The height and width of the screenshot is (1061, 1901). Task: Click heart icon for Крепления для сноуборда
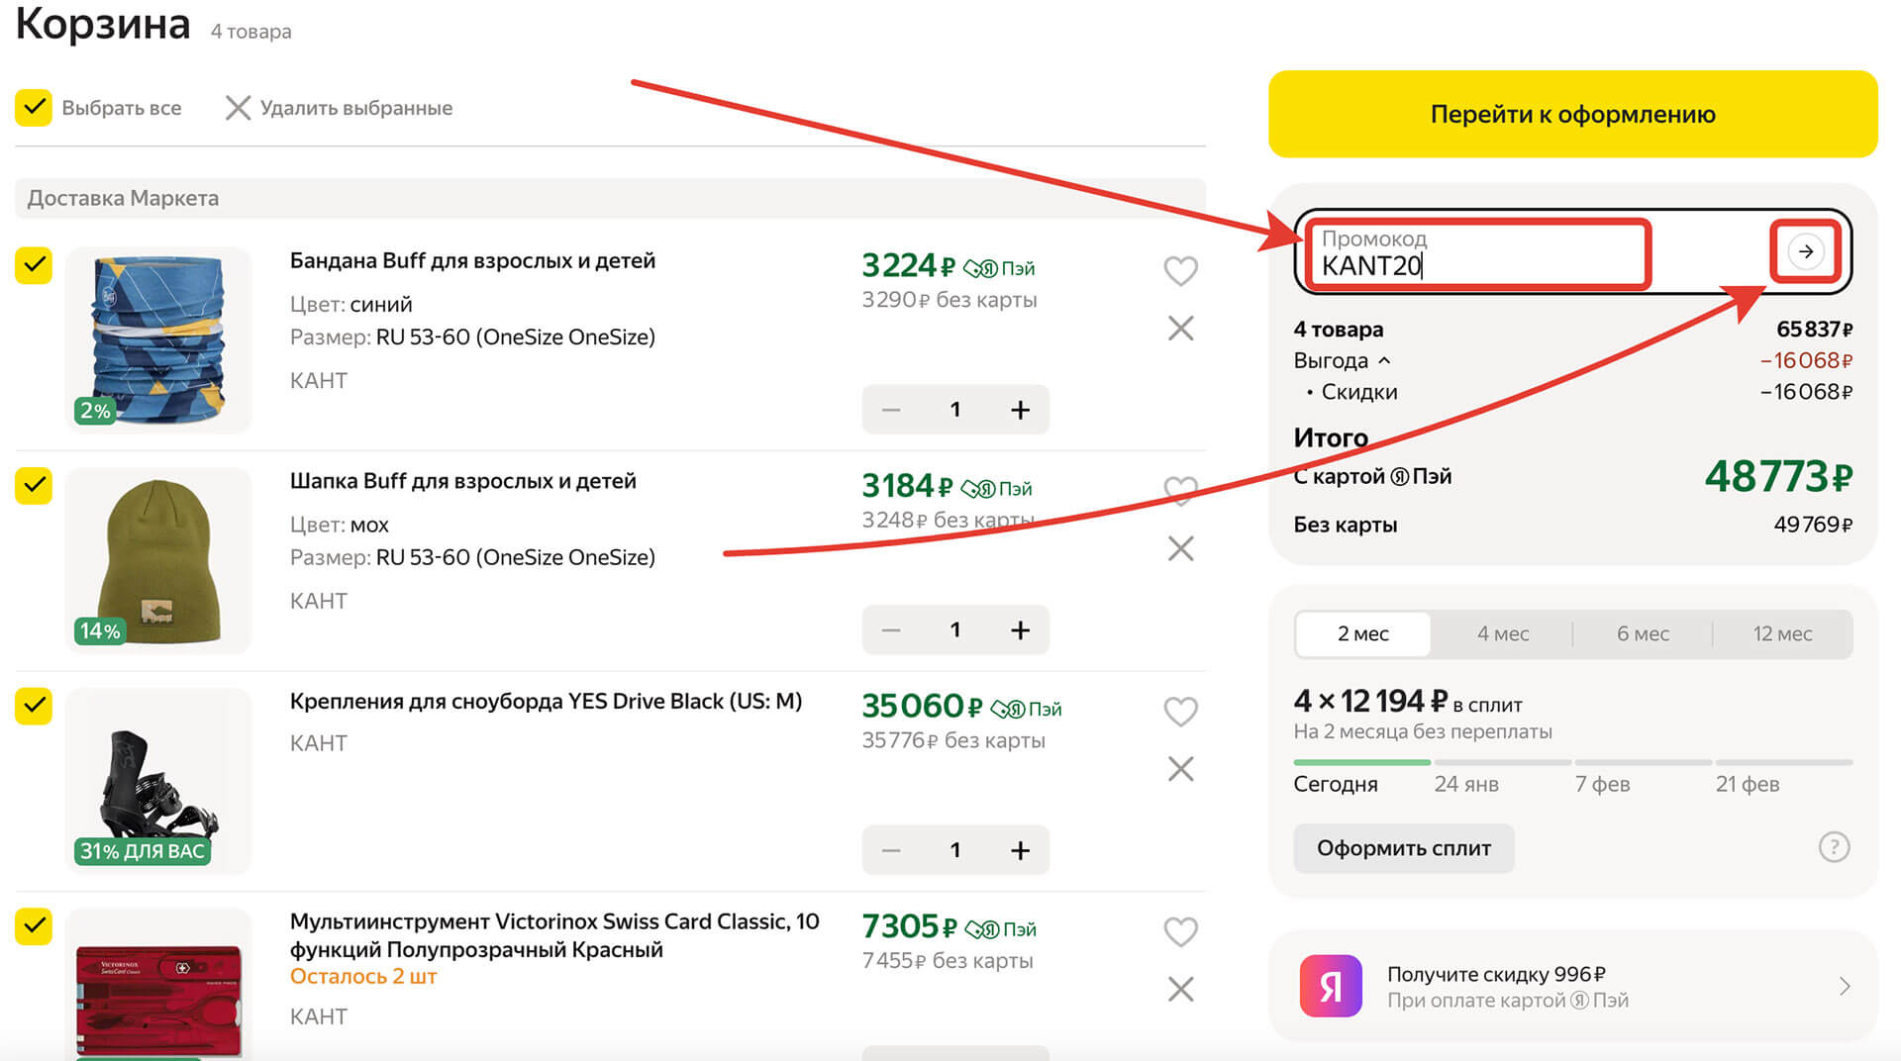coord(1180,711)
